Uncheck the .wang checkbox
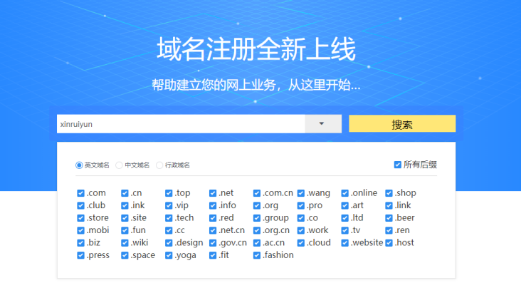Image resolution: width=521 pixels, height=283 pixels. (x=300, y=193)
